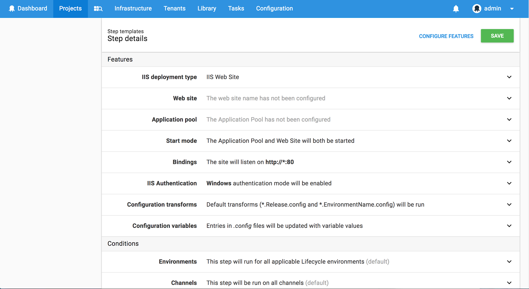
Task: Click the admin user avatar icon
Action: (x=476, y=9)
